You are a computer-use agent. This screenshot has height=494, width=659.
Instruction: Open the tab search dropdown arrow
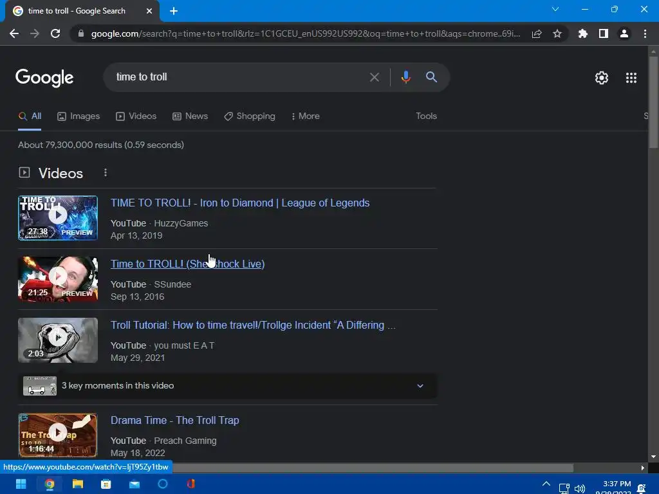555,9
